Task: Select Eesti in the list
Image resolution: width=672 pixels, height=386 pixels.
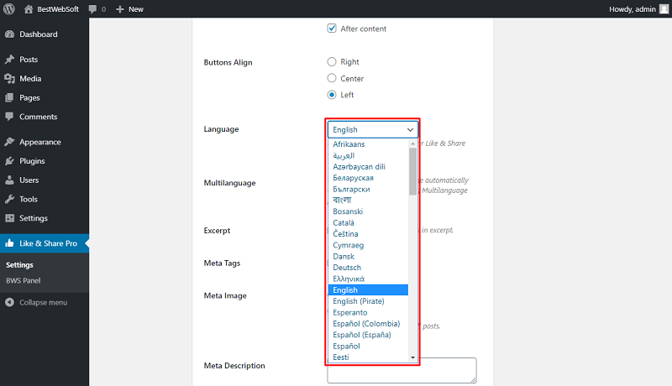Action: pyautogui.click(x=368, y=357)
